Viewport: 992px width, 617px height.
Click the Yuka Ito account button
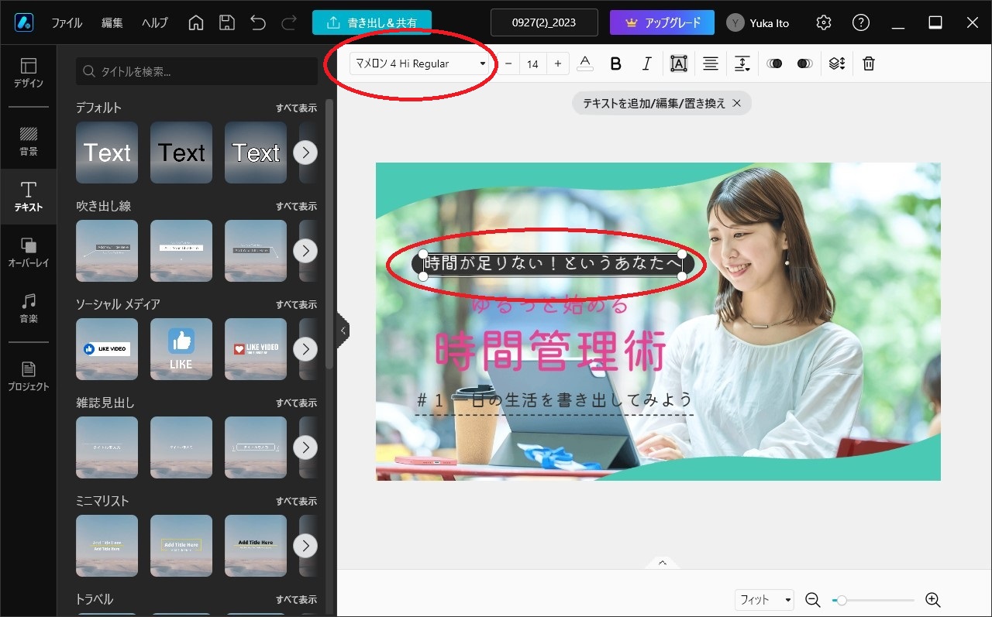[758, 22]
